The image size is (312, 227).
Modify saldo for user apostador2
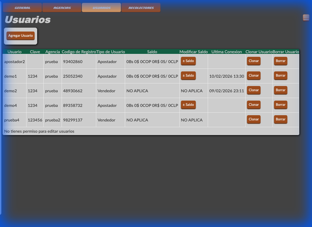tap(188, 61)
